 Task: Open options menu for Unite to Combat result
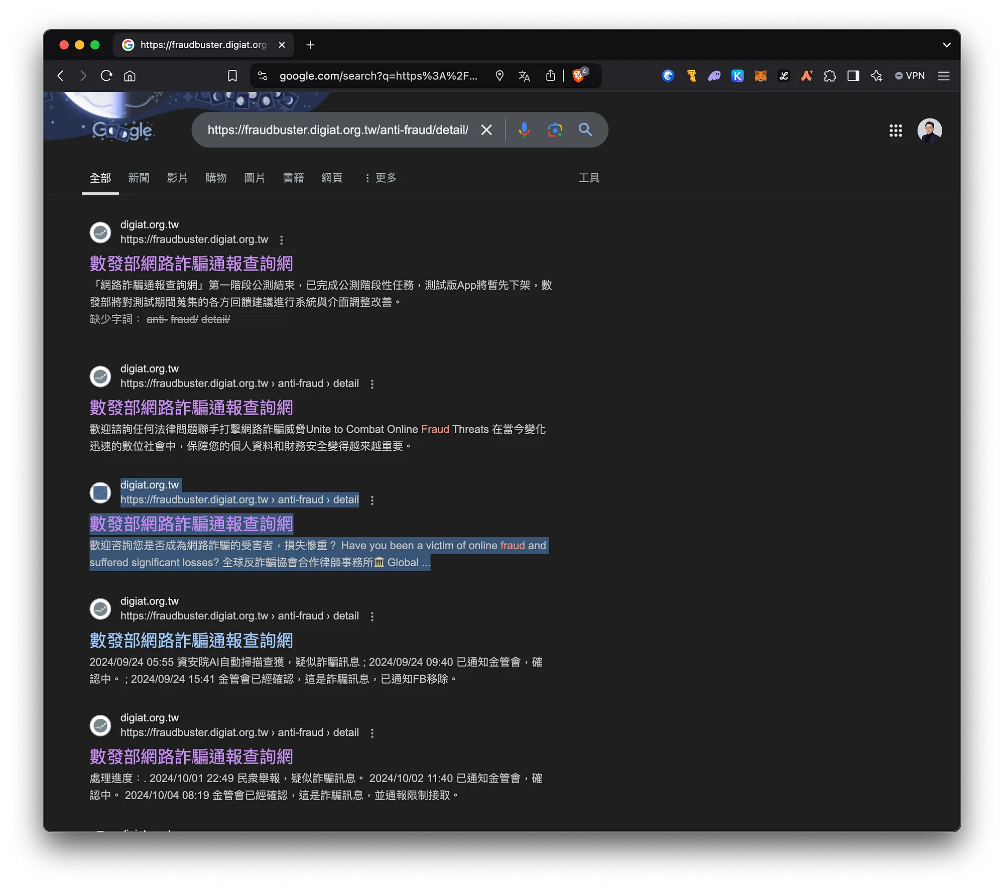point(372,384)
